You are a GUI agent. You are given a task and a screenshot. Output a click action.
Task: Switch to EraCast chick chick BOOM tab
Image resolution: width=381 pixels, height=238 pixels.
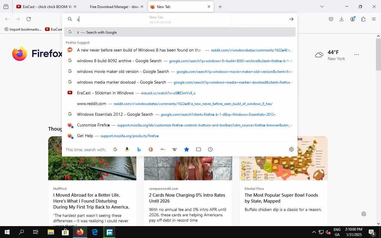click(44, 7)
